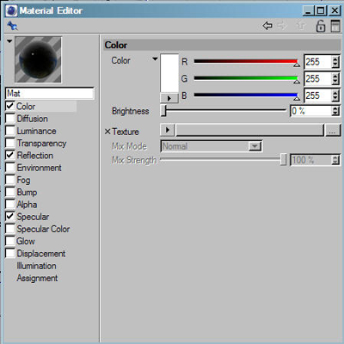This screenshot has height=344, width=344.
Task: Click the Brightness spinner arrows
Action: point(335,111)
